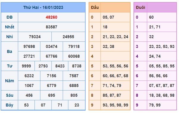Image resolution: width=179 pixels, height=113 pixels.
Task: Select Đầu row values 21, 23, 23, 24
Action: [x=115, y=37]
